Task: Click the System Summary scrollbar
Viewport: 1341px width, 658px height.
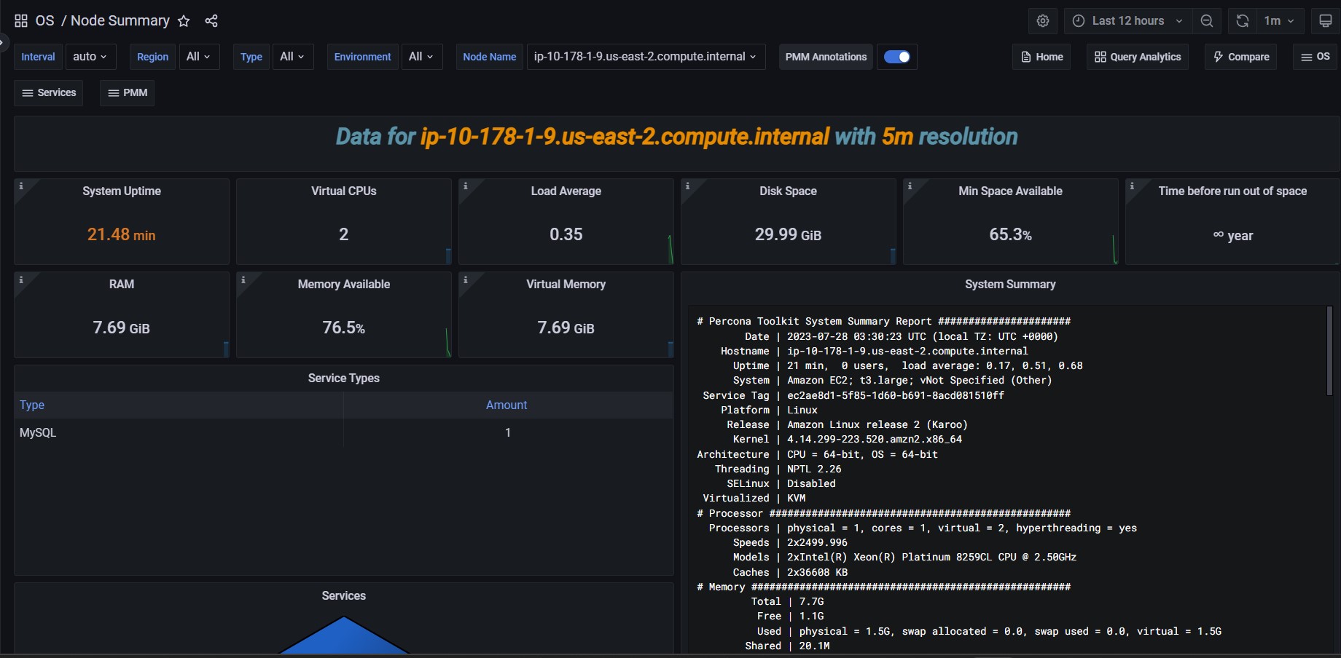Action: [1329, 351]
